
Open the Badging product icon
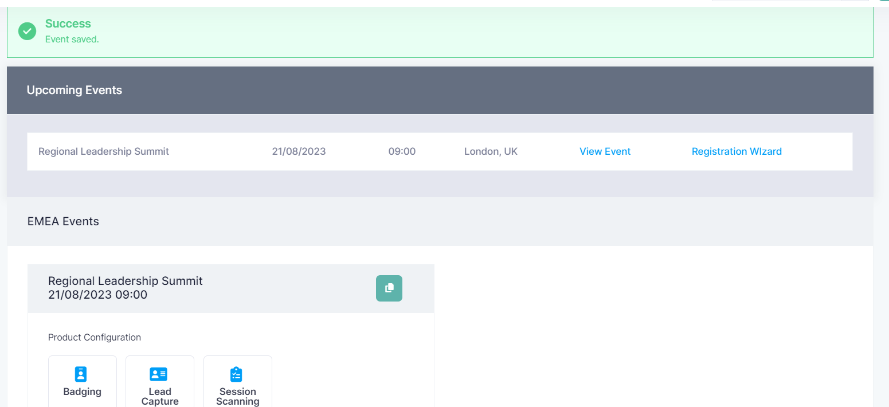(81, 374)
